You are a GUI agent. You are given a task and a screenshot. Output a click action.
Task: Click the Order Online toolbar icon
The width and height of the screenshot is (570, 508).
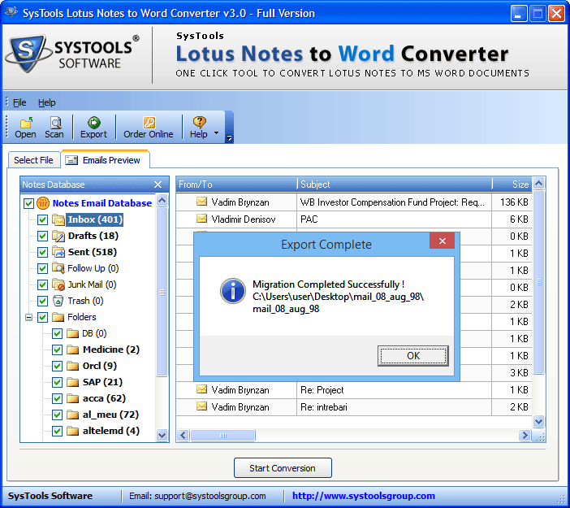click(149, 123)
